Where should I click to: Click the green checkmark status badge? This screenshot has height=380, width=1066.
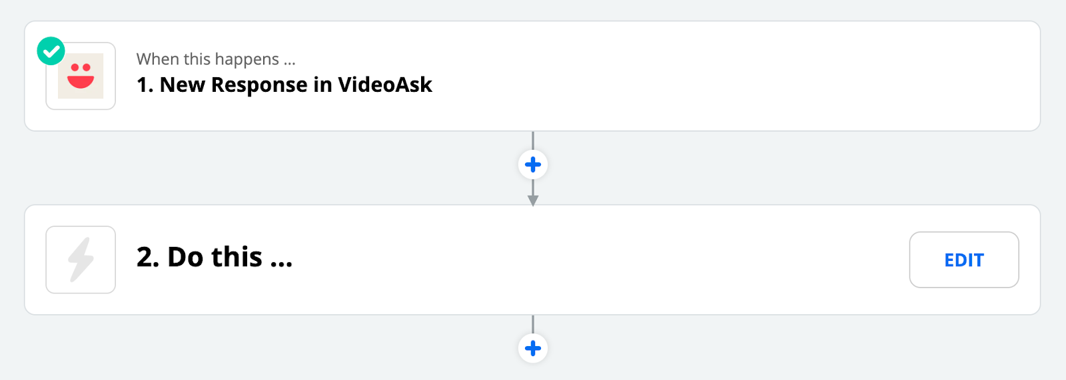click(51, 51)
